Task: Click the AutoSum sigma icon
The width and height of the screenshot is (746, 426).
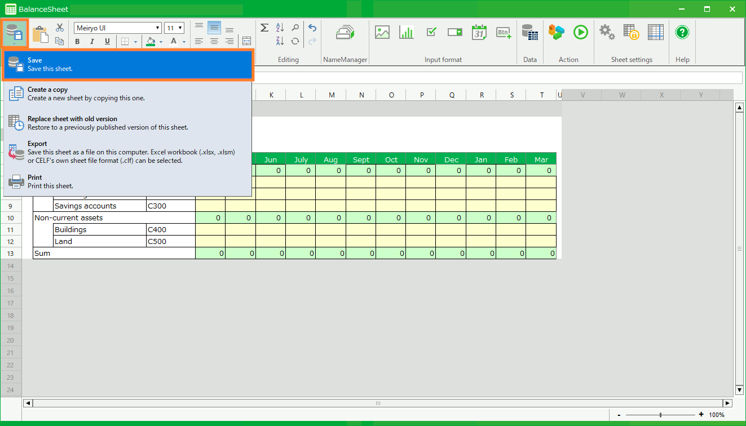Action: [x=264, y=28]
